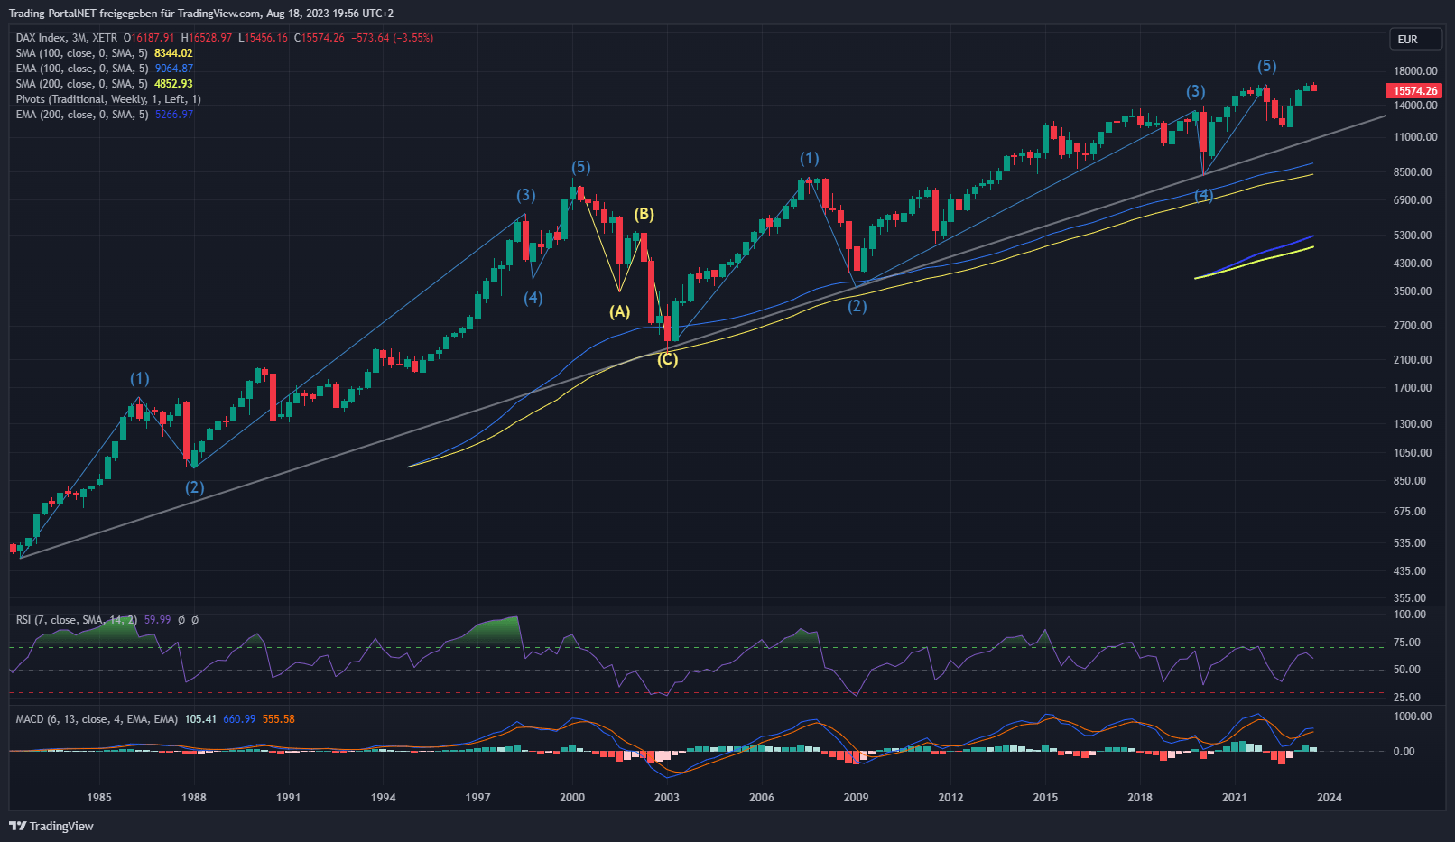Click the 18000.00 level on price scale
Image resolution: width=1455 pixels, height=842 pixels.
pos(1415,71)
